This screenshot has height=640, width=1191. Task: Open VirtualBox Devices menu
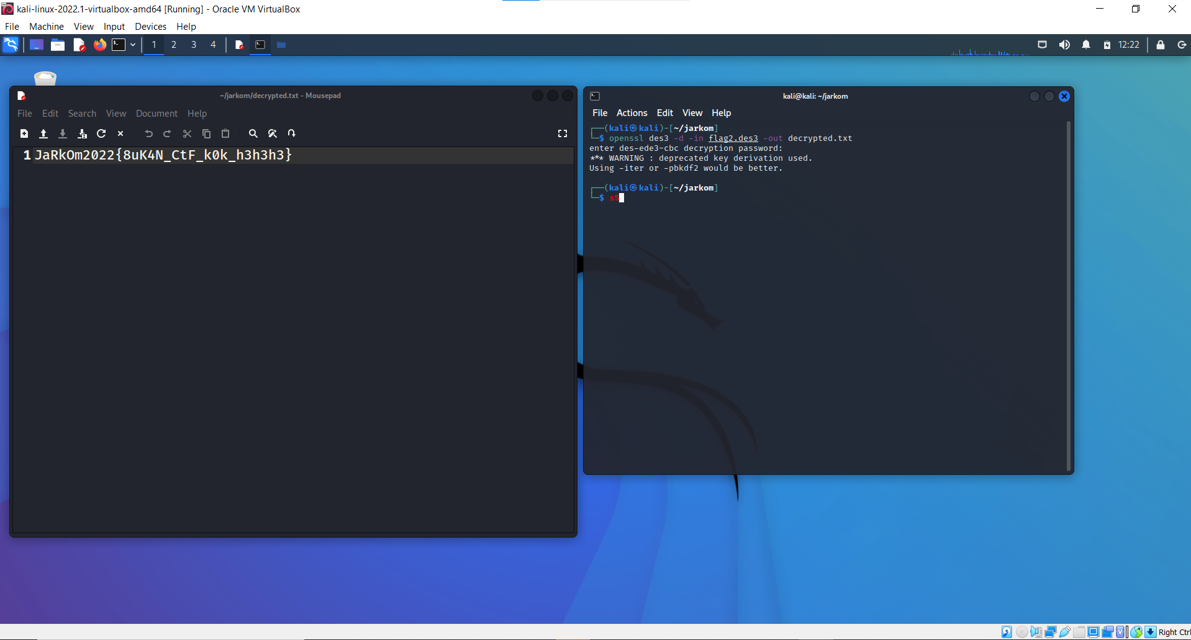[150, 27]
